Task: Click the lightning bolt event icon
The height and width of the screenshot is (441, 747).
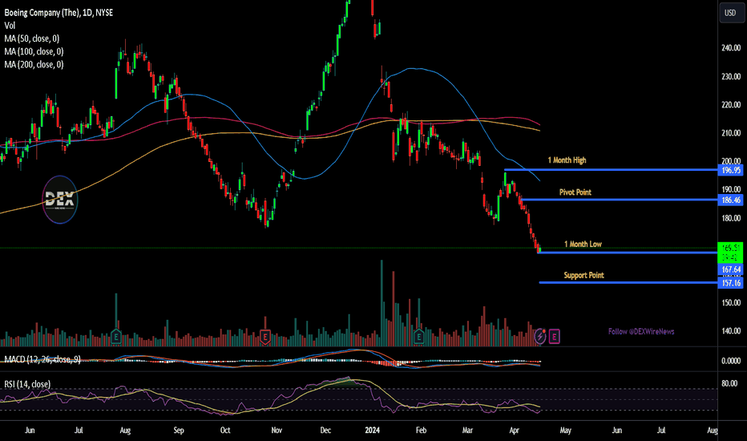Action: coord(539,336)
